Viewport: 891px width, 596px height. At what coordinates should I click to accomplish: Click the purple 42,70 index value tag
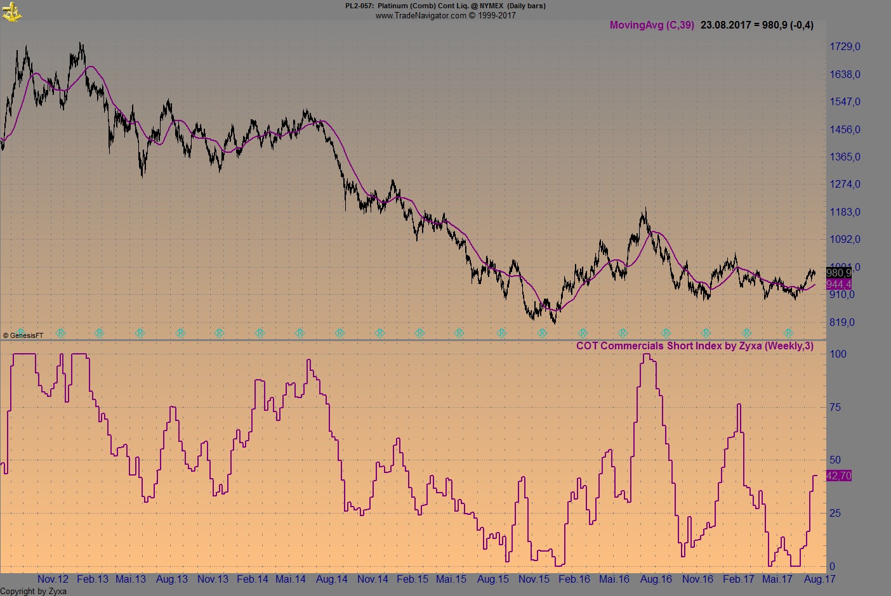coord(838,476)
